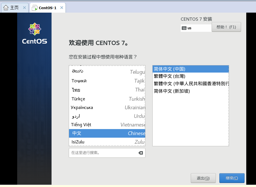256x187 pixels.
Task: Select Thai (ไทย) language
Action: (107, 90)
